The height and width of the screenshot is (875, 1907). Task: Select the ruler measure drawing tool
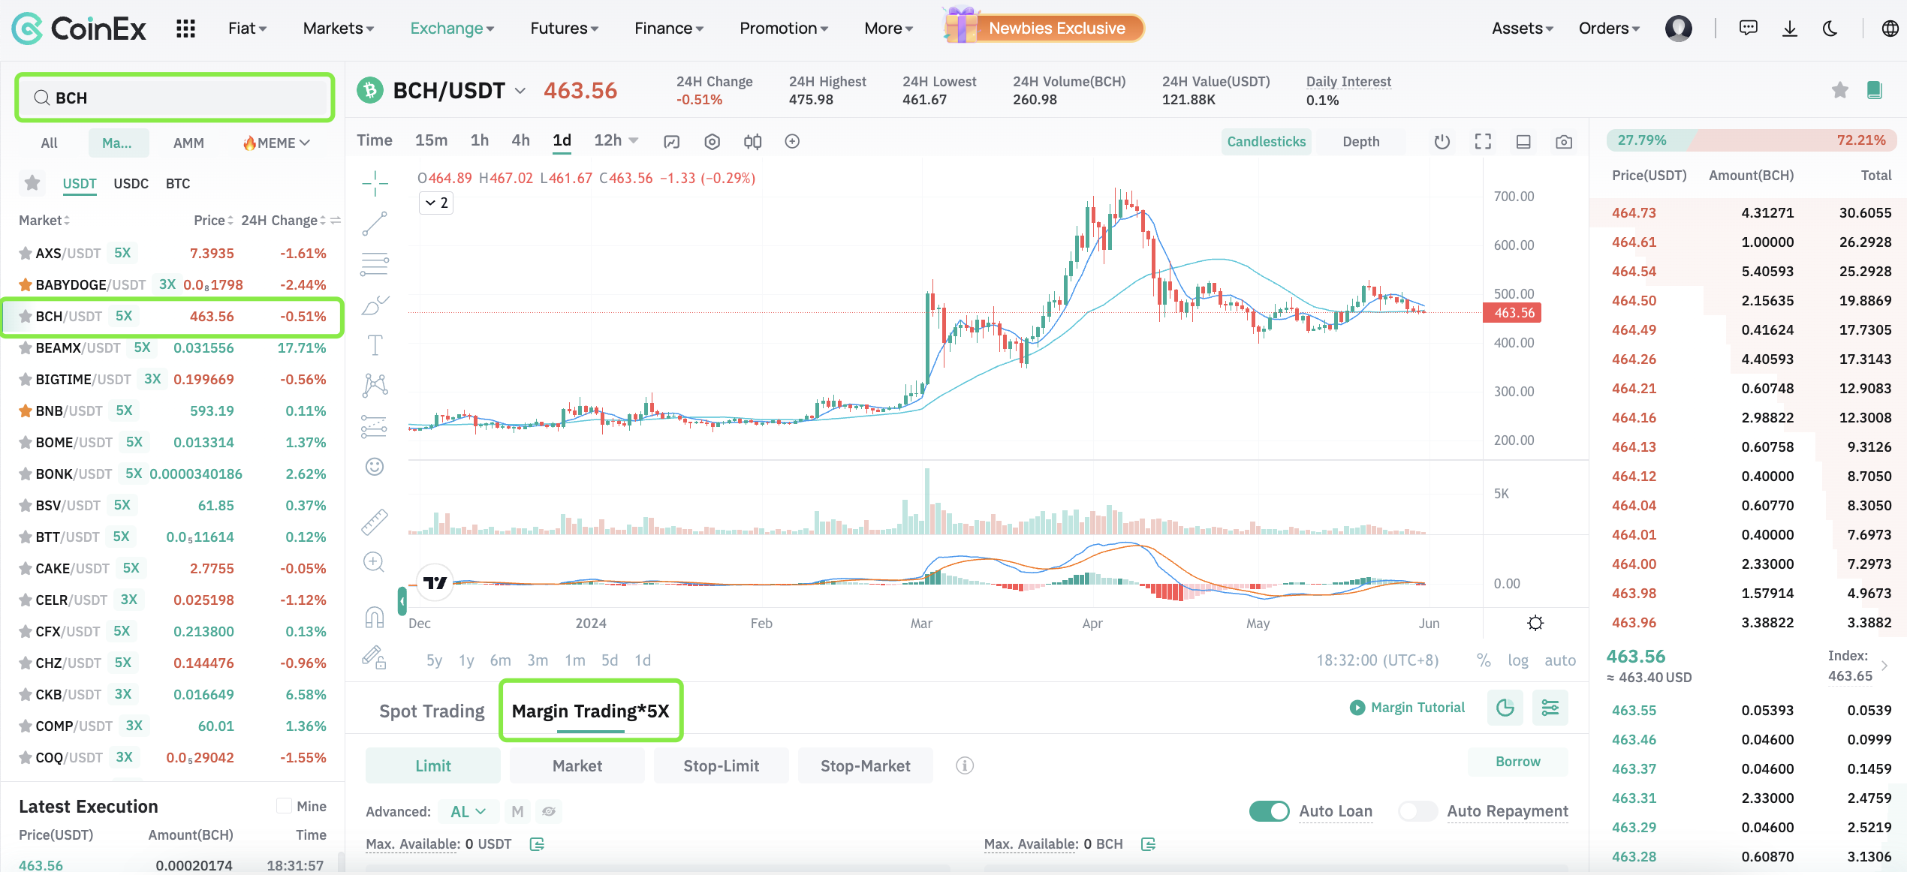pos(374,522)
